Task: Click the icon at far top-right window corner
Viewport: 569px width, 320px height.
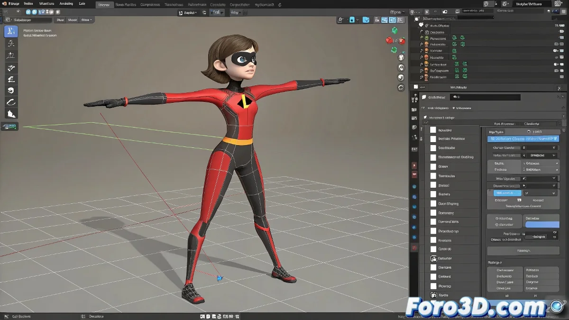Action: [x=557, y=4]
